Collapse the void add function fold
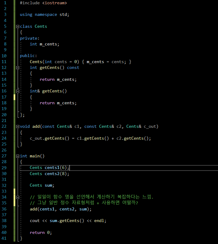Screen dimensions: 218x244 (18, 127)
